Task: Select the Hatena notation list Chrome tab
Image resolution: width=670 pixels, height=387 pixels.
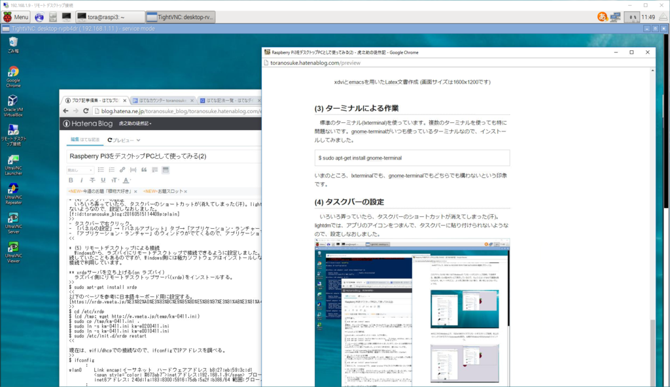Action: pos(229,101)
